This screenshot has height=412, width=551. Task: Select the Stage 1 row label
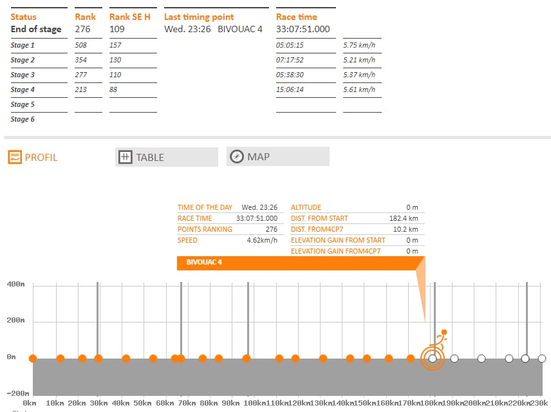pos(23,46)
